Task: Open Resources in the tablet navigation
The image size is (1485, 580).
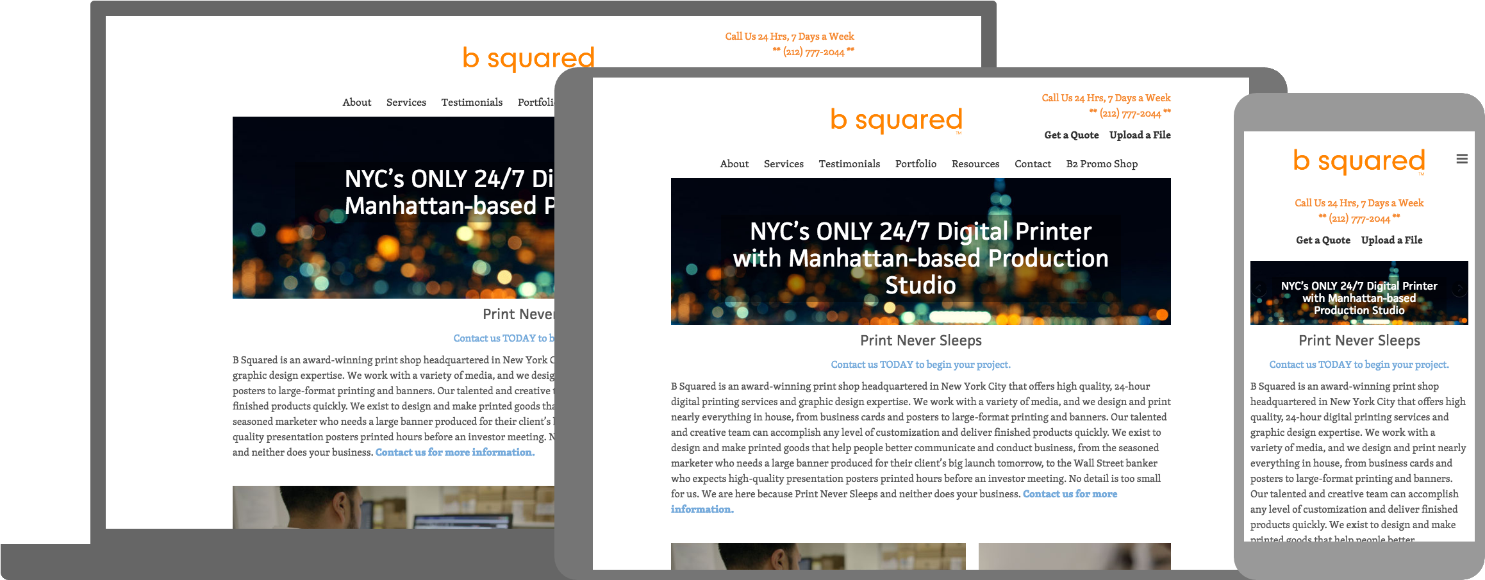Action: pos(975,164)
